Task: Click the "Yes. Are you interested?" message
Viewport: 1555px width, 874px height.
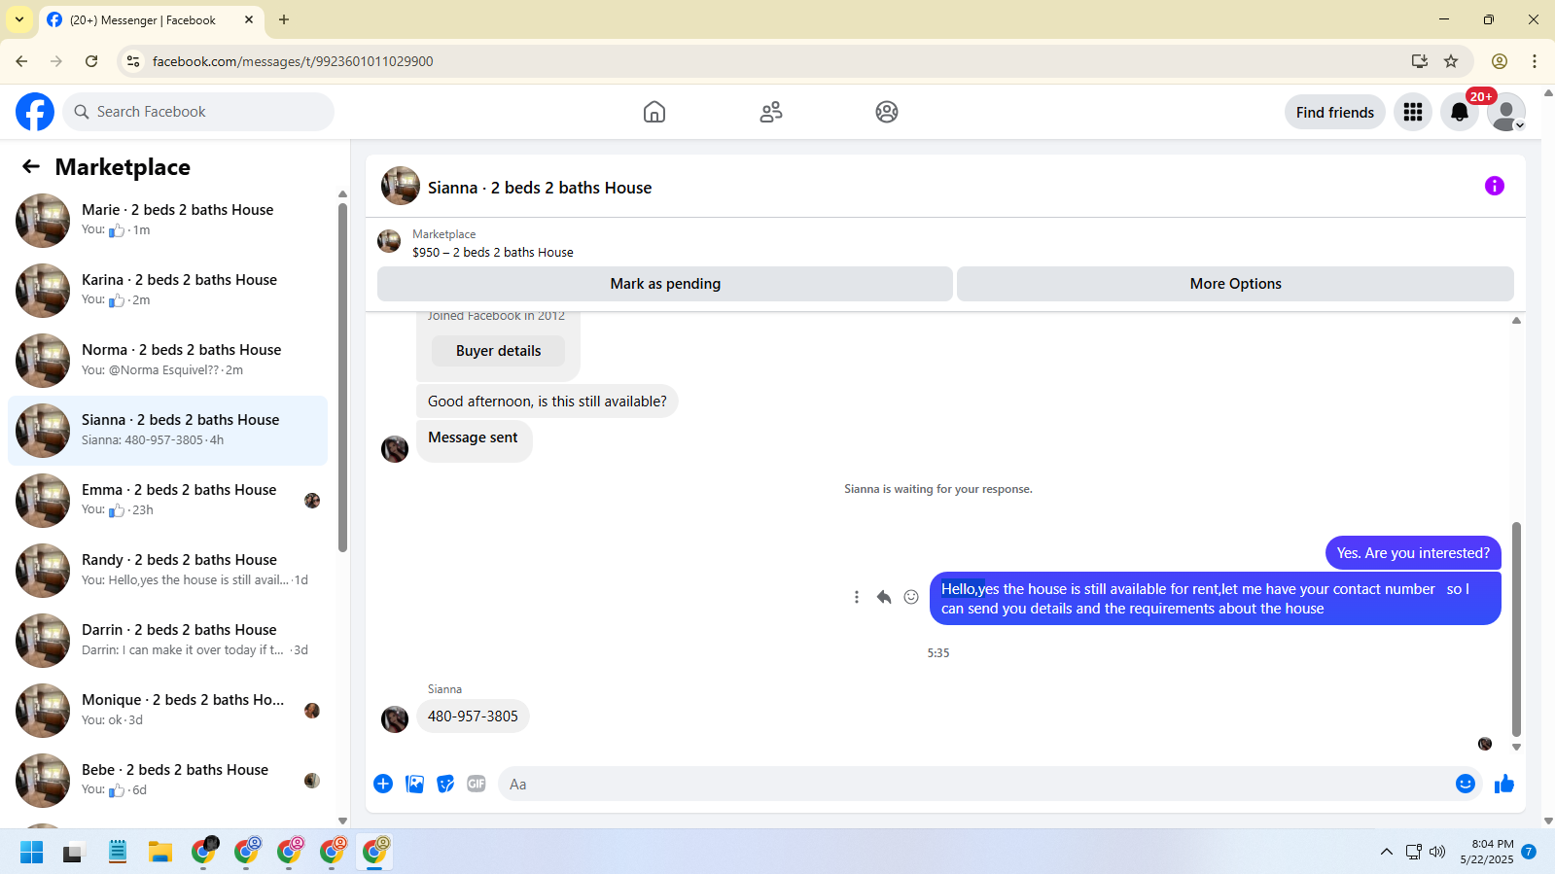Action: (1413, 553)
